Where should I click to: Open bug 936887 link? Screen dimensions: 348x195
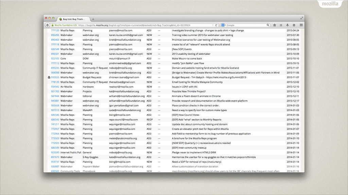(55, 167)
